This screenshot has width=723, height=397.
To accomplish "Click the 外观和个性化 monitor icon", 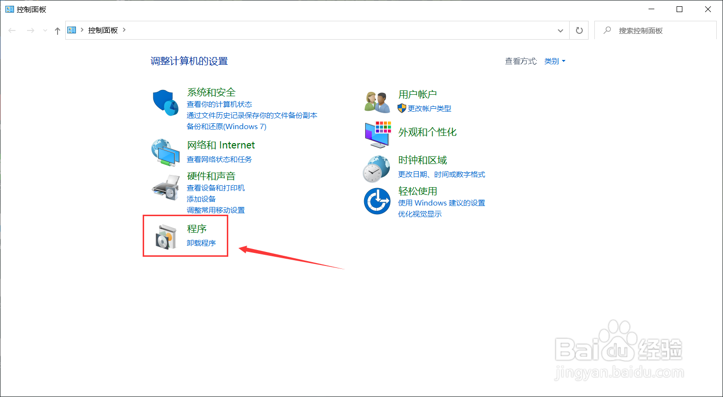I will [377, 134].
